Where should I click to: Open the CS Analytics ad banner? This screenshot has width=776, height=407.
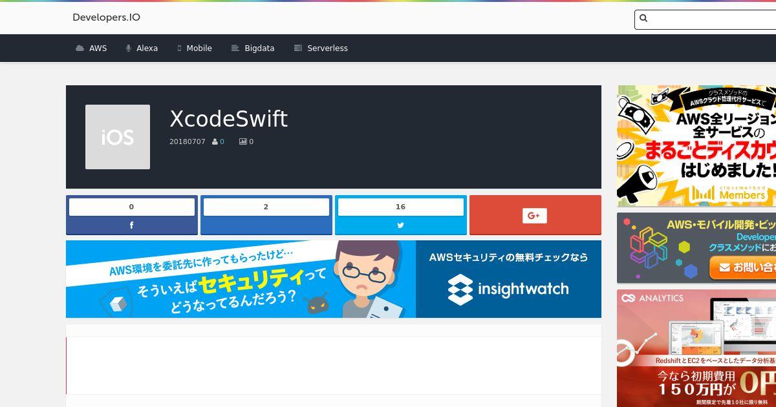[696, 348]
